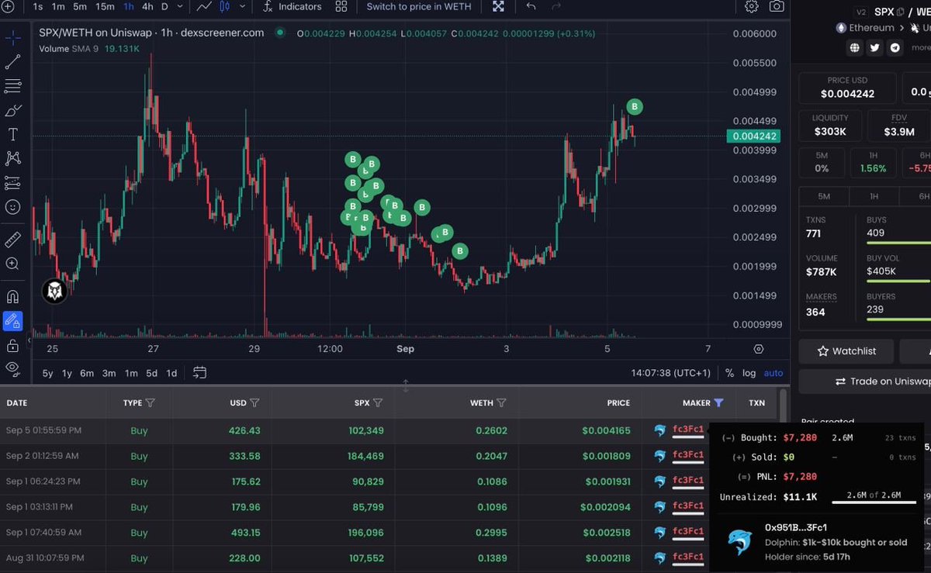
Task: Open the go to date calendar
Action: tap(199, 373)
